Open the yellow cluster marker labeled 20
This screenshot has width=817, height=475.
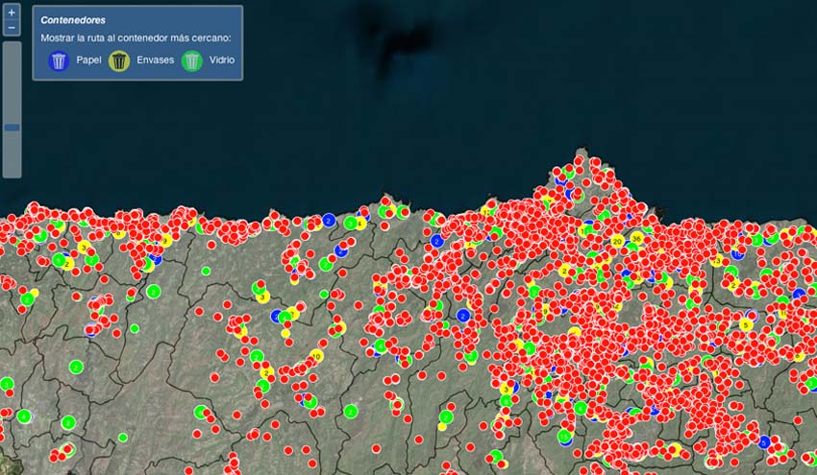pos(617,241)
